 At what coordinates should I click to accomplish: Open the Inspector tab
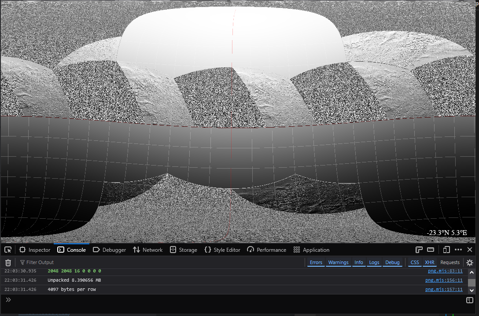click(x=35, y=250)
